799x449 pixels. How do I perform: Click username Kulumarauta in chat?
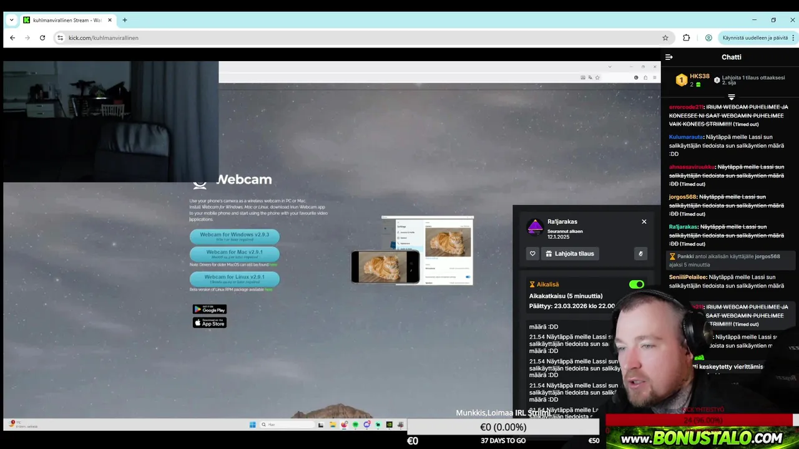point(686,137)
